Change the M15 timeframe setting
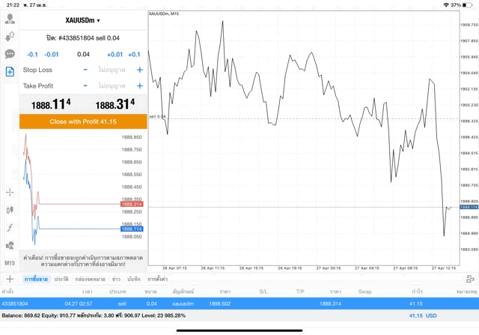Image resolution: width=479 pixels, height=335 pixels. click(x=10, y=263)
